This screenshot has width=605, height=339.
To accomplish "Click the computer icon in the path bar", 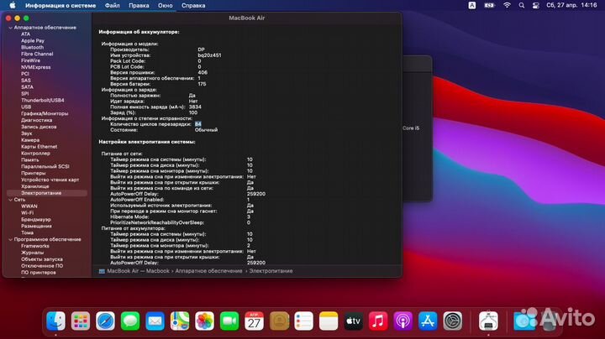I will pyautogui.click(x=102, y=271).
